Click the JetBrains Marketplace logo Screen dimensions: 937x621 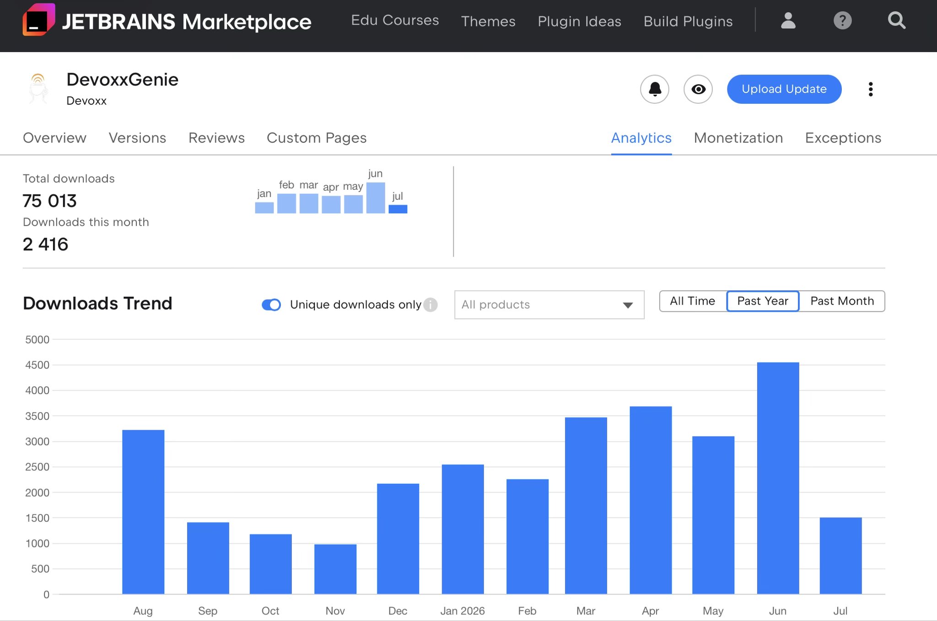click(x=167, y=20)
